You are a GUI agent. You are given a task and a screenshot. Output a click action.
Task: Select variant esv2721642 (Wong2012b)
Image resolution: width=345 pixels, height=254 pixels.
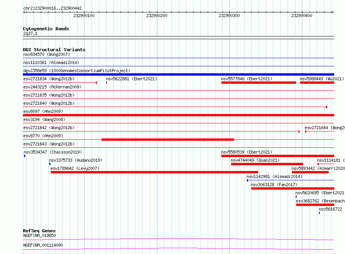[x=49, y=128]
